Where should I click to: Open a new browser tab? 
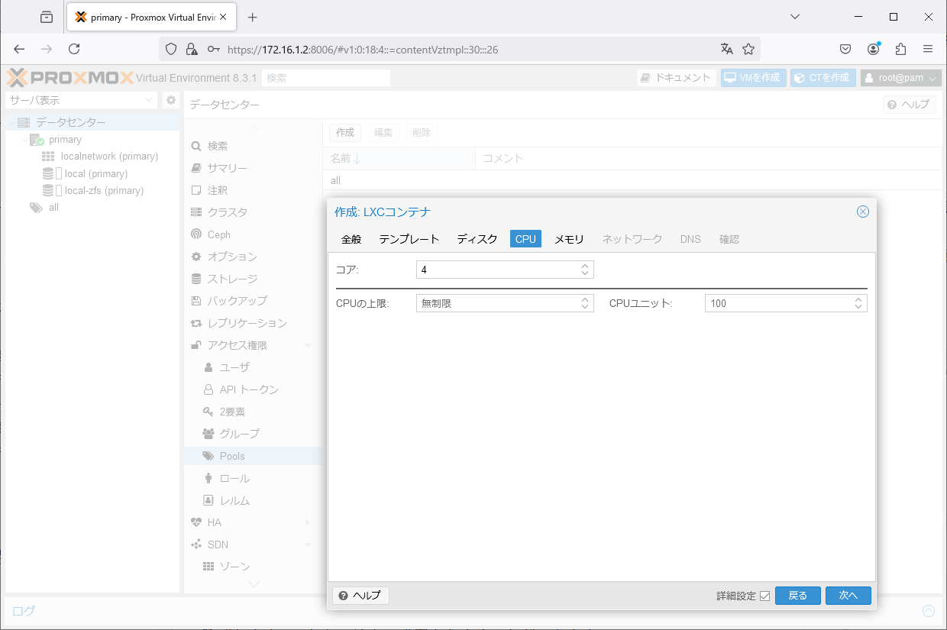coord(253,17)
